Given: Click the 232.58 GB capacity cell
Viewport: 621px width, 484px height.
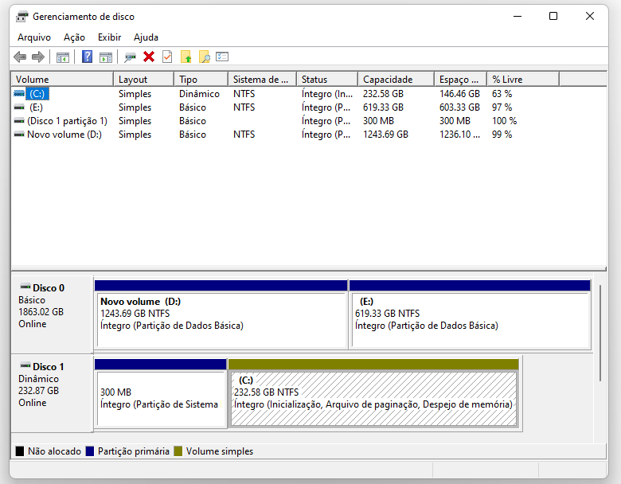Looking at the screenshot, I should coord(383,94).
